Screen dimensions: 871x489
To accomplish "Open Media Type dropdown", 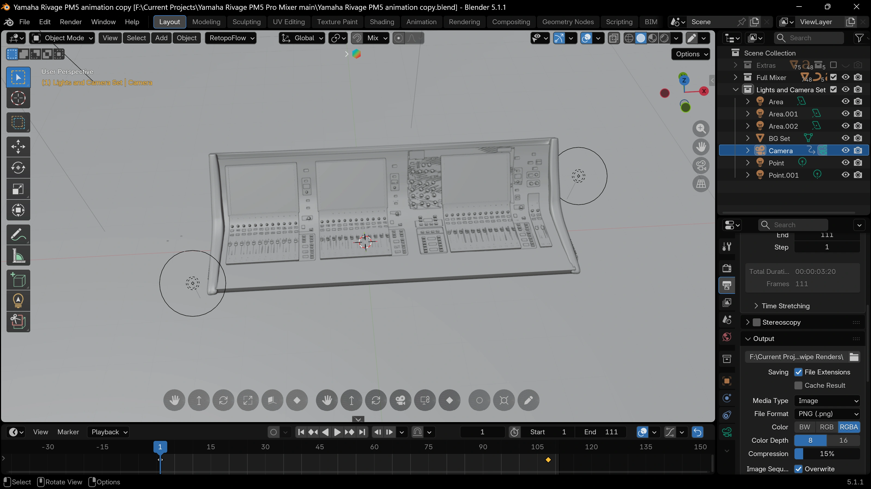I will click(x=827, y=401).
